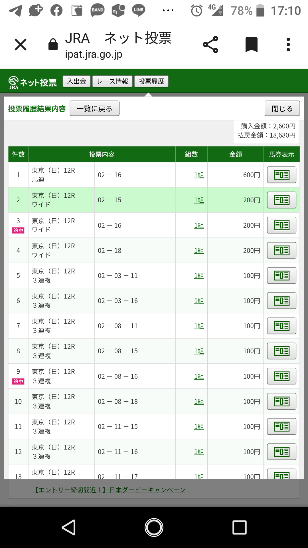Open the three-dot browser overflow menu

288,45
